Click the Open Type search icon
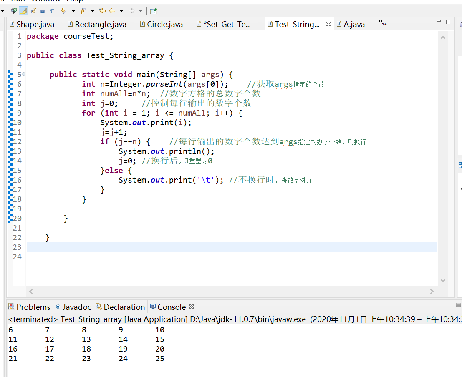The width and height of the screenshot is (462, 377). click(x=14, y=11)
